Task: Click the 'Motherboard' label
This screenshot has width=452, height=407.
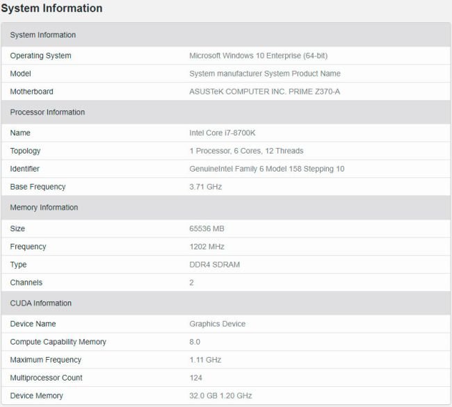Action: pyautogui.click(x=32, y=92)
